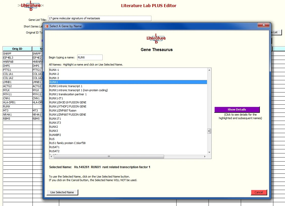
Task: Select RUNX2 in the names list
Action: (x=128, y=127)
